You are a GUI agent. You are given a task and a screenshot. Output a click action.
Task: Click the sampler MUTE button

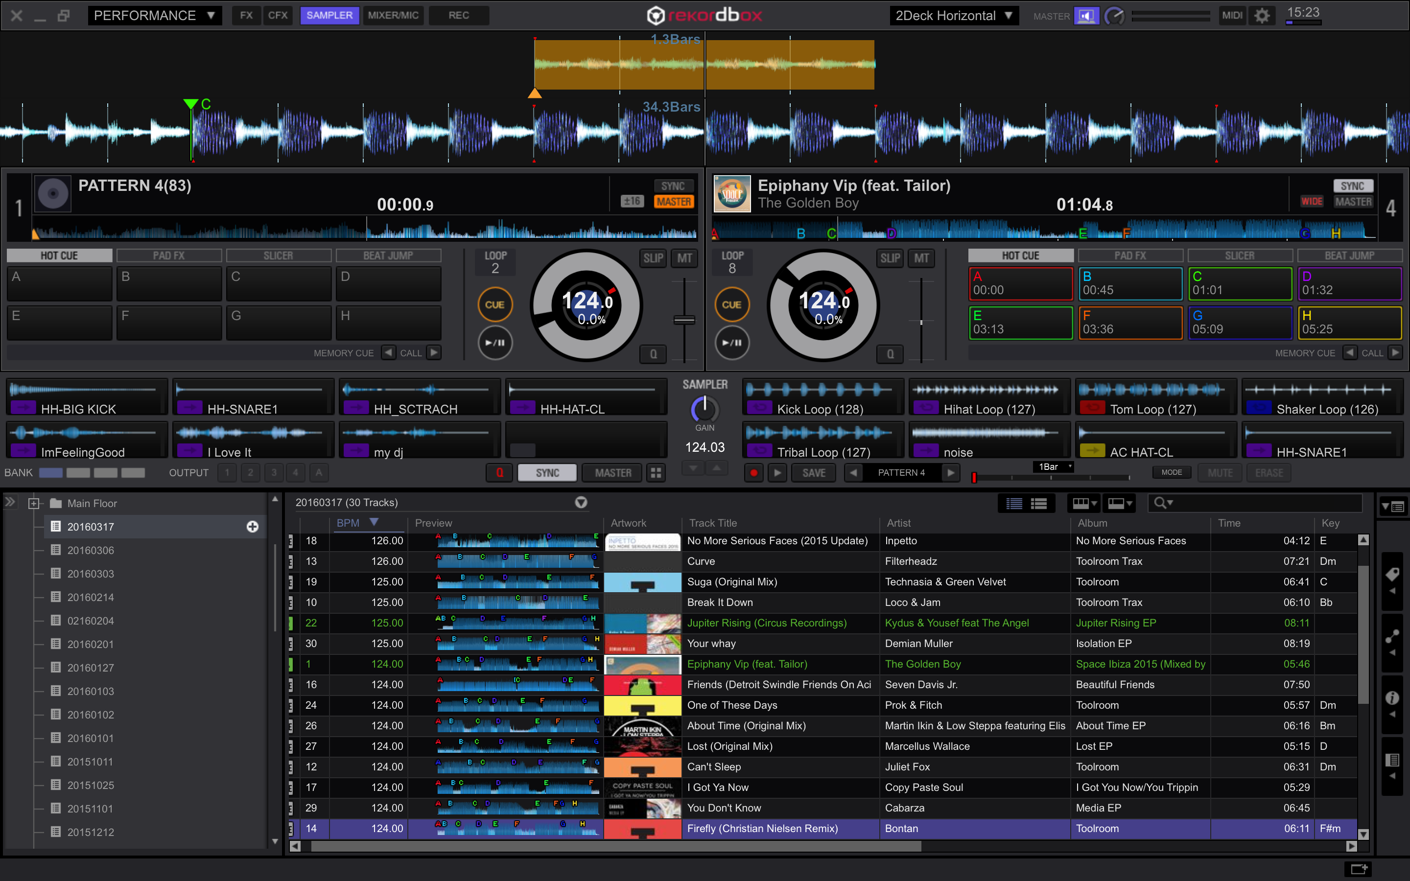1220,472
